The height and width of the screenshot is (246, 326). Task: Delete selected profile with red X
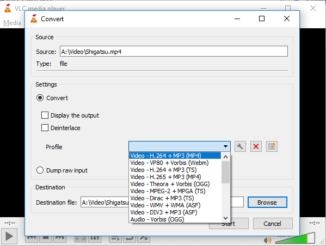coord(256,146)
